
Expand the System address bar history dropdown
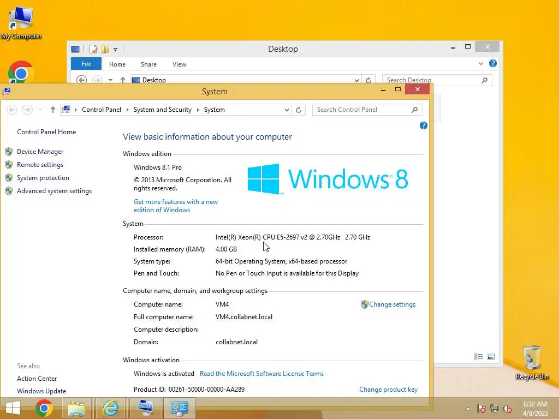tap(287, 110)
